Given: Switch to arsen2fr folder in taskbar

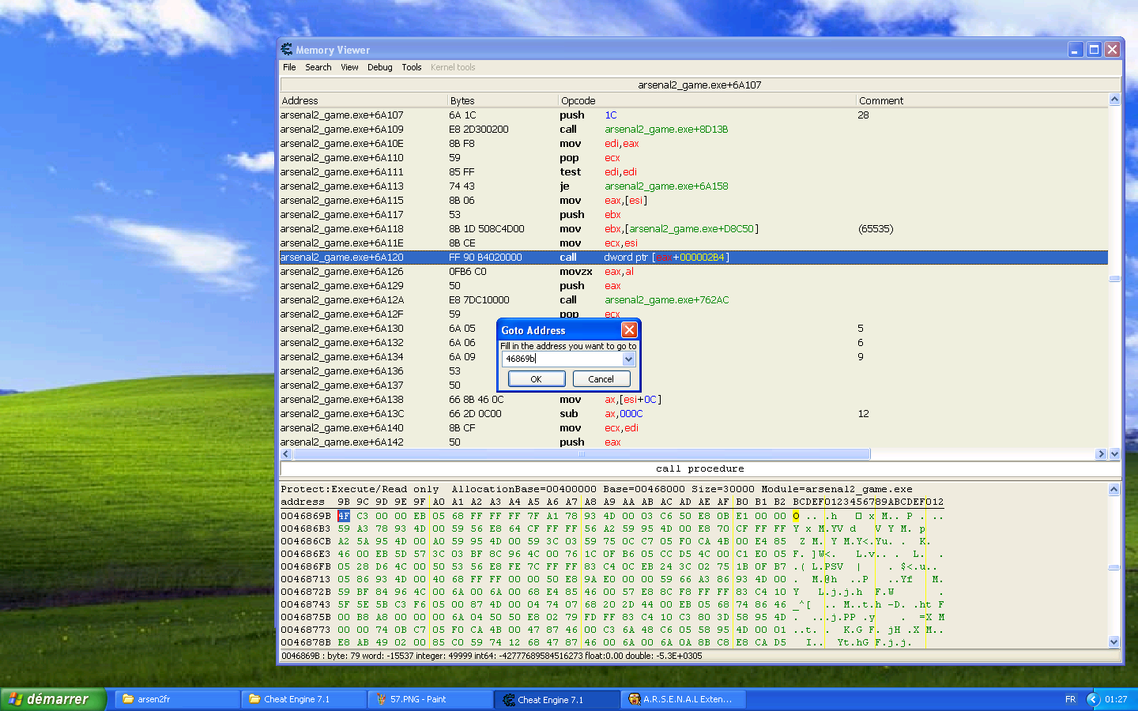Looking at the screenshot, I should point(178,699).
